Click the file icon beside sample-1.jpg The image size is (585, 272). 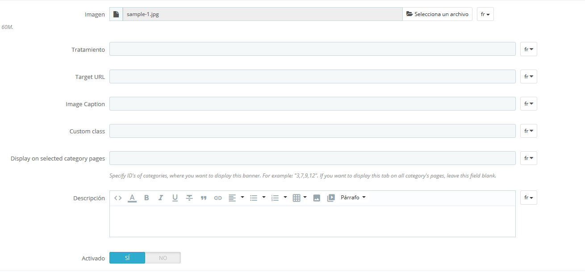click(116, 14)
